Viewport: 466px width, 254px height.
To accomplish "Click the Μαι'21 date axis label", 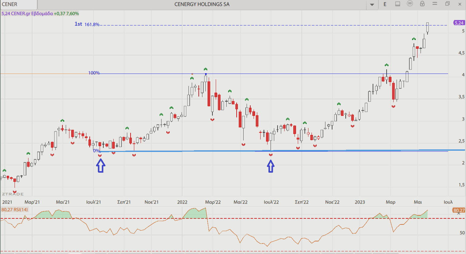I will click(63, 202).
